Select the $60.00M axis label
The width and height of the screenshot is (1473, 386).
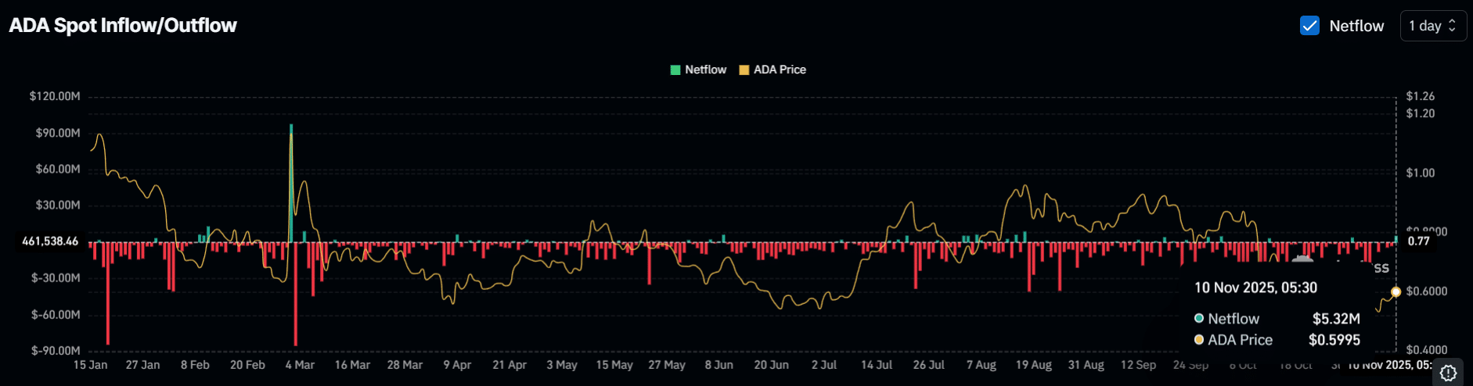pyautogui.click(x=58, y=169)
